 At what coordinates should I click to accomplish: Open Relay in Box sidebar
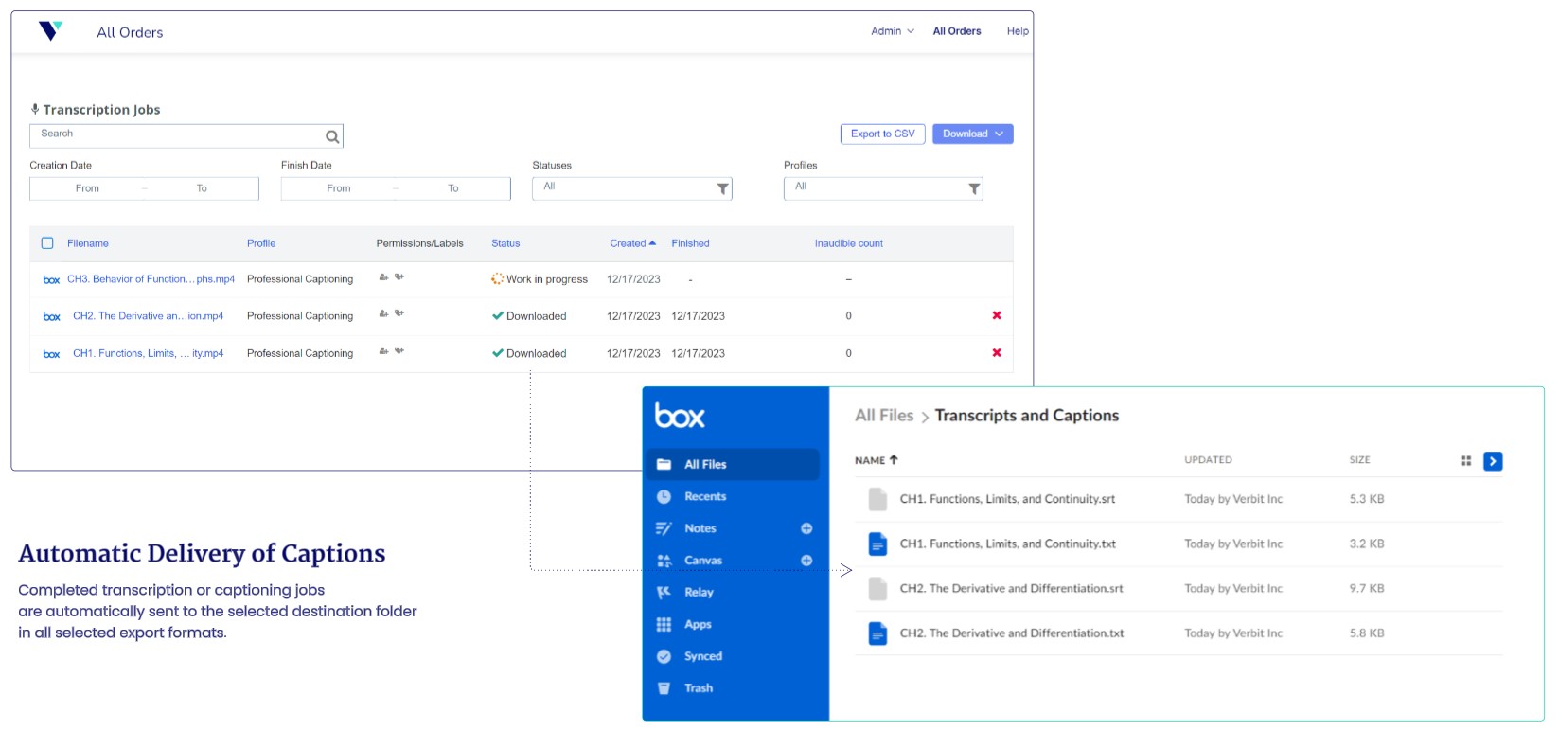point(698,593)
